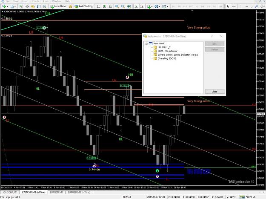Click the search magnifier icon in toolbar

[256, 6]
